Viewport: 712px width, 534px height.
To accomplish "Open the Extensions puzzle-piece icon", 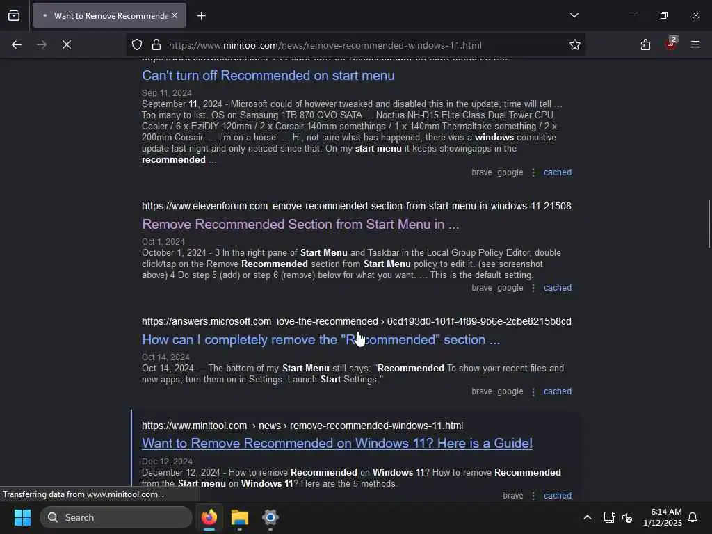I will tap(645, 44).
